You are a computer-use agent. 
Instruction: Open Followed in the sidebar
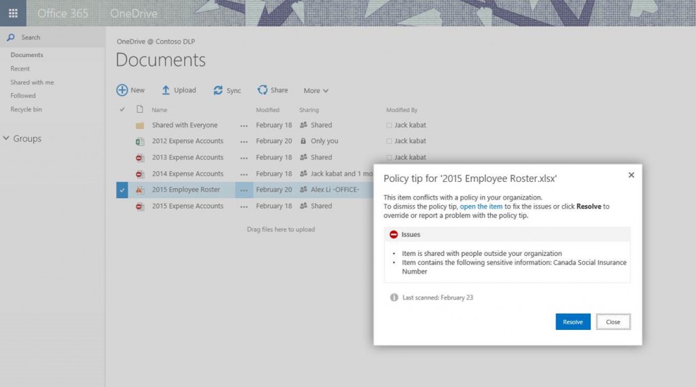23,96
